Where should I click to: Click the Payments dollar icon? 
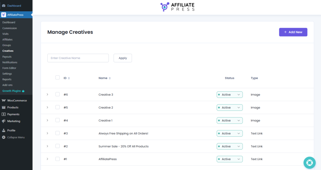click(x=4, y=114)
